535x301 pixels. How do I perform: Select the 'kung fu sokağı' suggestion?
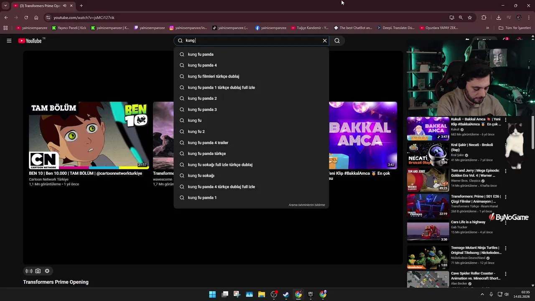click(251, 176)
